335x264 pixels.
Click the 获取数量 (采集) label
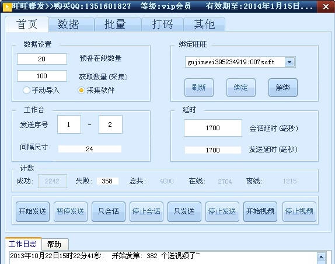(x=103, y=77)
